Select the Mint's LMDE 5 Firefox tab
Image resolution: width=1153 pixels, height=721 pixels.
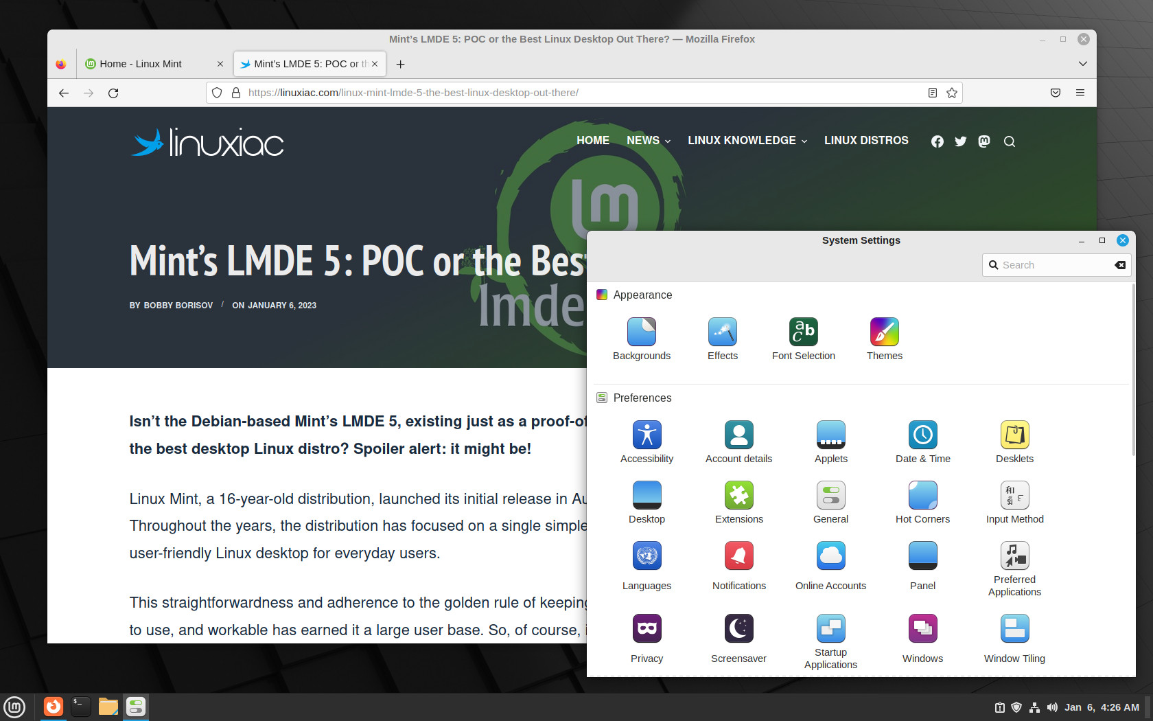[309, 64]
